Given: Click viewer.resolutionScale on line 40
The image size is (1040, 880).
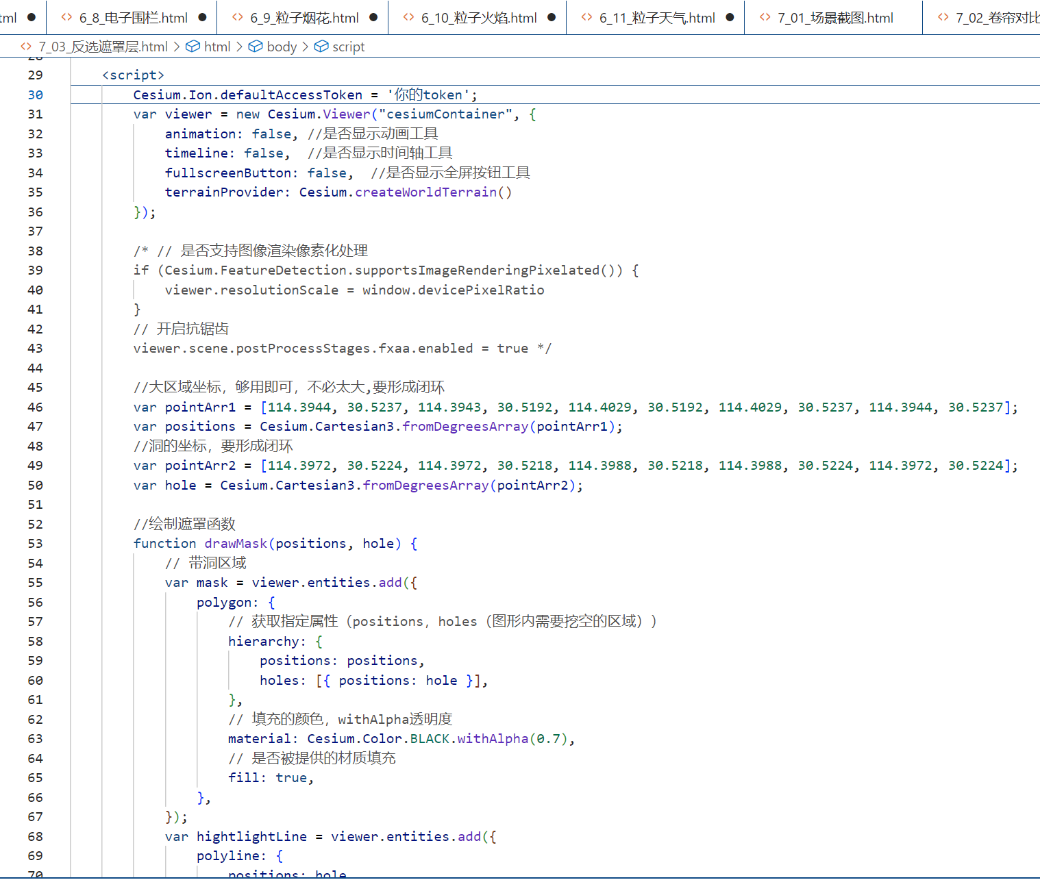Looking at the screenshot, I should pyautogui.click(x=251, y=290).
